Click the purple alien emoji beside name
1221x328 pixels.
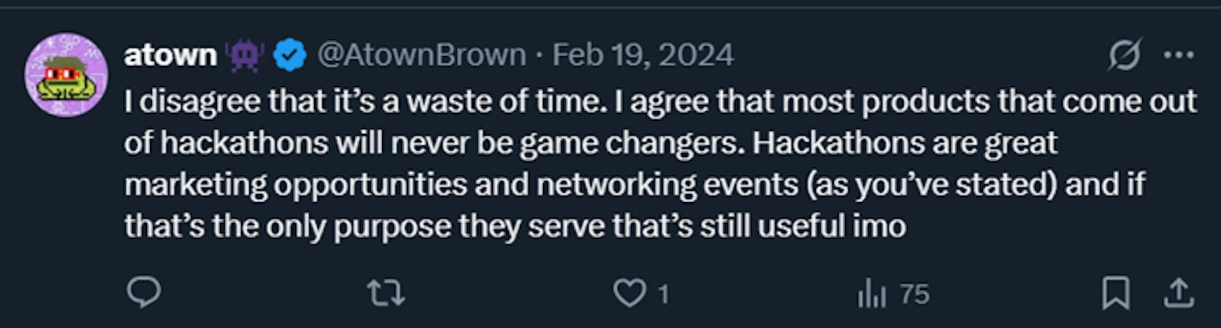pyautogui.click(x=245, y=55)
